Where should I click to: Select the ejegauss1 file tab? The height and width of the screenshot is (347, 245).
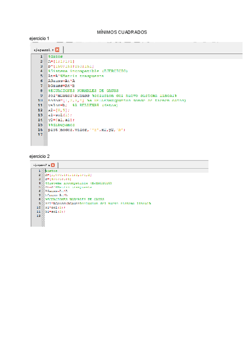tap(44, 50)
